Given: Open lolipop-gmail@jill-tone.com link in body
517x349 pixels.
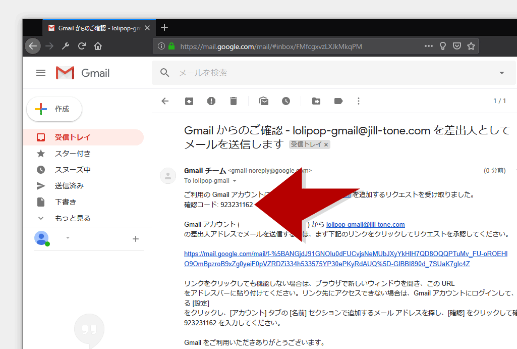Looking at the screenshot, I should (x=365, y=225).
